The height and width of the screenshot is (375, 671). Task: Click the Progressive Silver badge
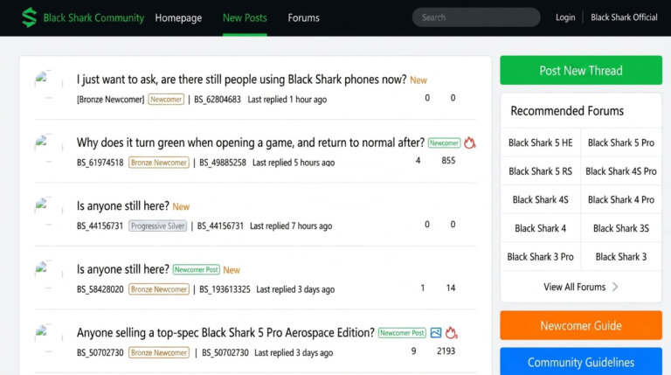[x=158, y=226]
